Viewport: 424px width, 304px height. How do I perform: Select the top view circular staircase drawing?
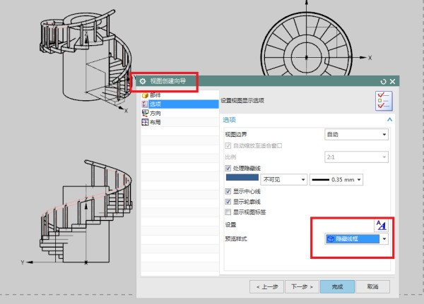307,44
